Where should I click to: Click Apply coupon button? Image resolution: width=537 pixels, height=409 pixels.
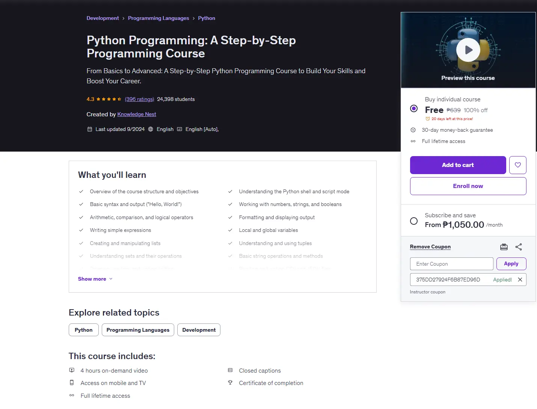[511, 264]
